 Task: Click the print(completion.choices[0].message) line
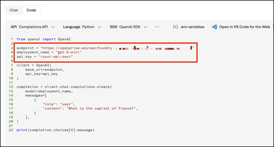(x=55, y=130)
